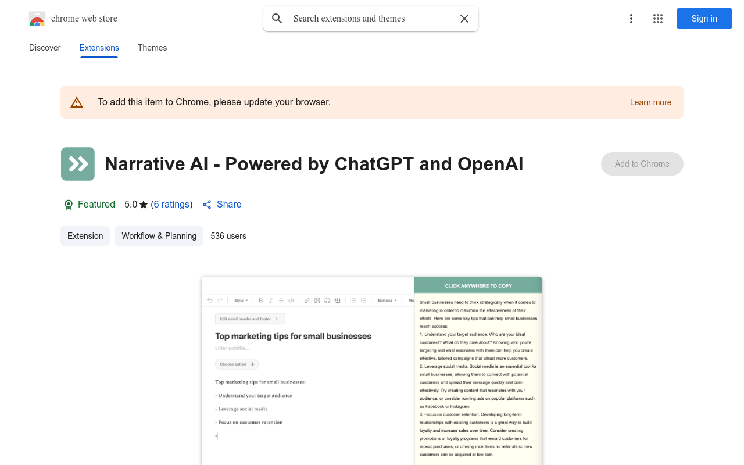The image size is (744, 465).
Task: Click the Share link
Action: [222, 205]
